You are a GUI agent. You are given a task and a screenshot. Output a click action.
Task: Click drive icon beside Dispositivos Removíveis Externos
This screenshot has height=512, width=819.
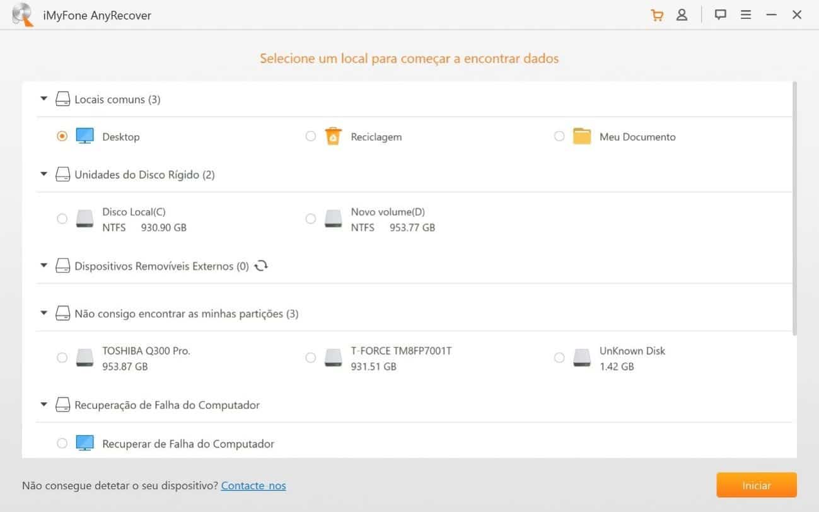click(62, 266)
